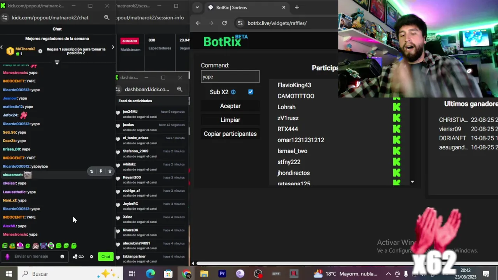Open chat settings gear icon
Screen dimensions: 498x280
[x=91, y=257]
